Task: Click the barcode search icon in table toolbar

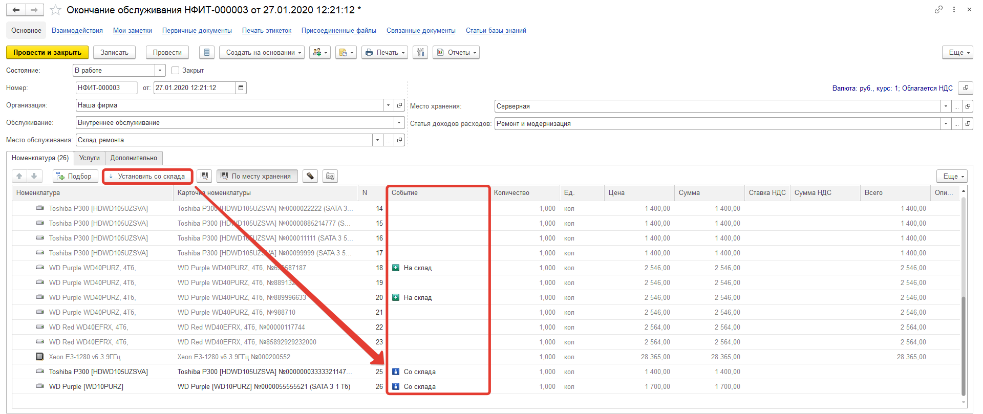Action: [x=204, y=177]
